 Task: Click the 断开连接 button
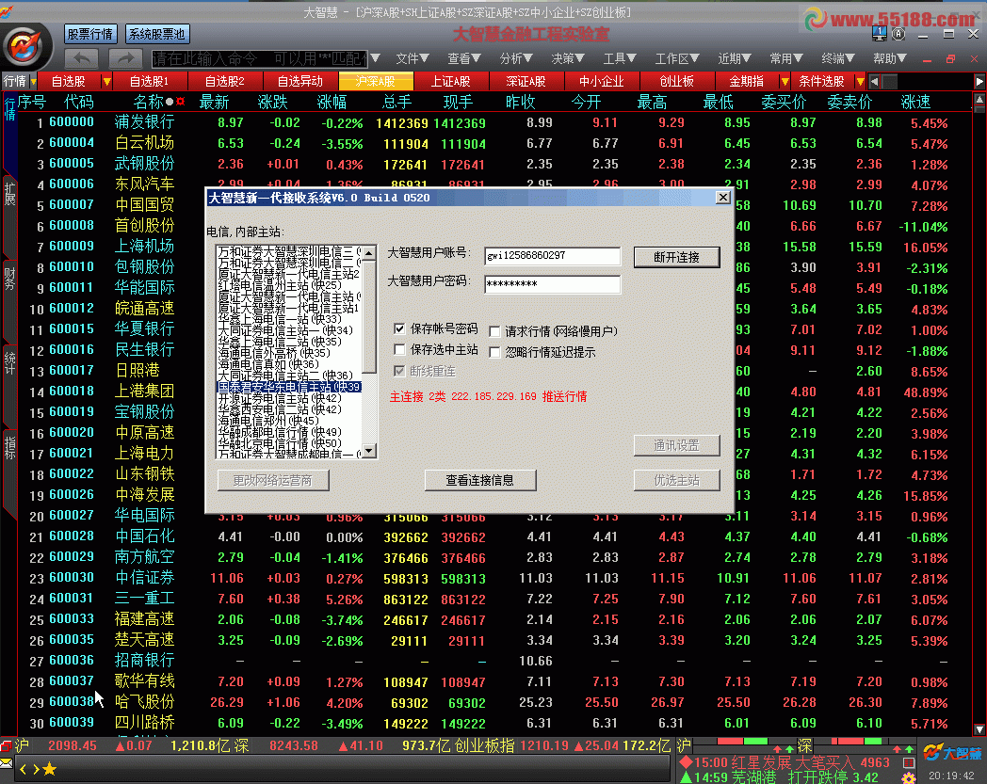(676, 257)
